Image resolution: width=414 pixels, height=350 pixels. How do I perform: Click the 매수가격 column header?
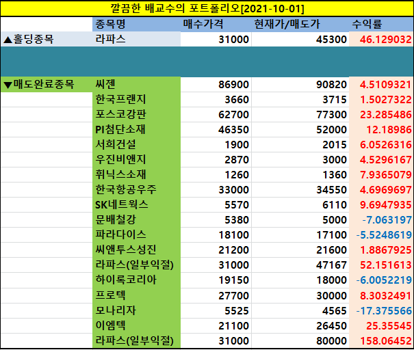coord(216,24)
